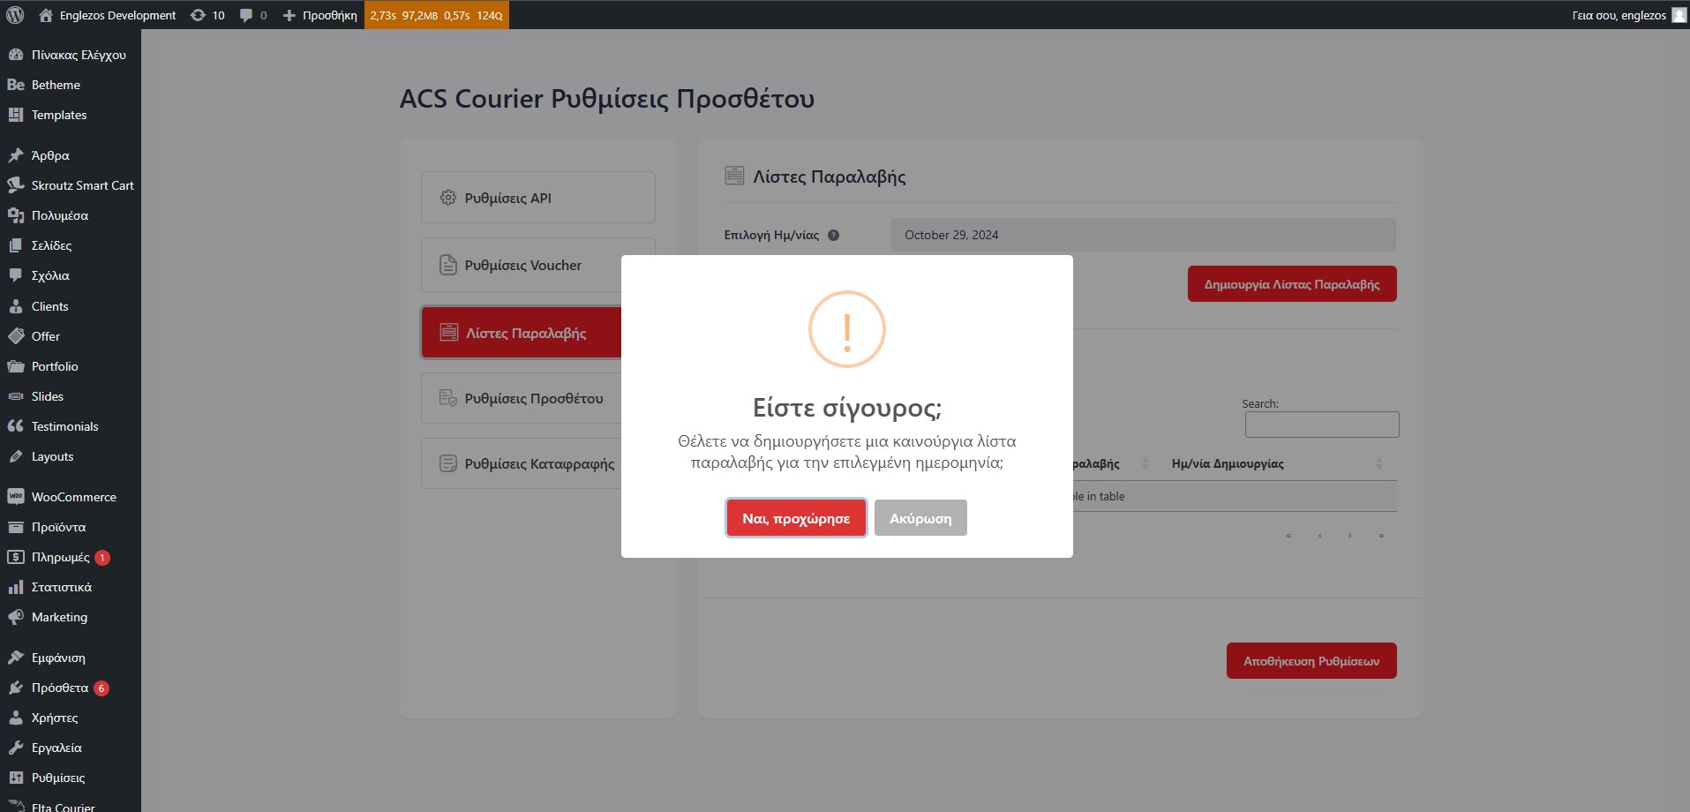Open the Προσθήκη menu in admin bar
The image size is (1690, 812).
coord(319,15)
